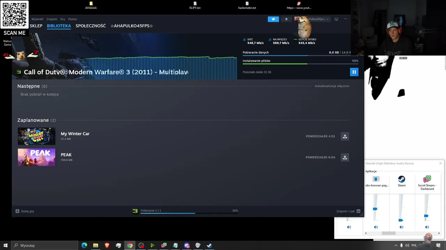The width and height of the screenshot is (446, 250).
Task: Open Brave browser from taskbar
Action: point(107,245)
